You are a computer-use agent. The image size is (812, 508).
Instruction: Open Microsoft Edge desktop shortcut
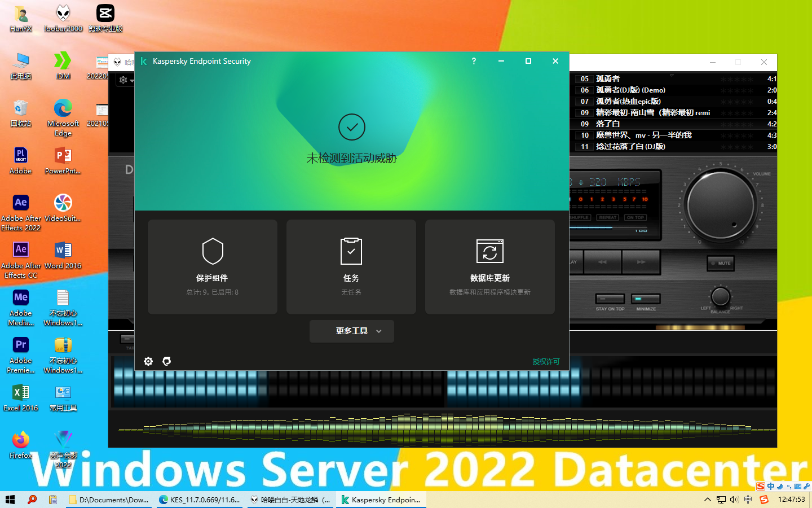click(x=63, y=117)
